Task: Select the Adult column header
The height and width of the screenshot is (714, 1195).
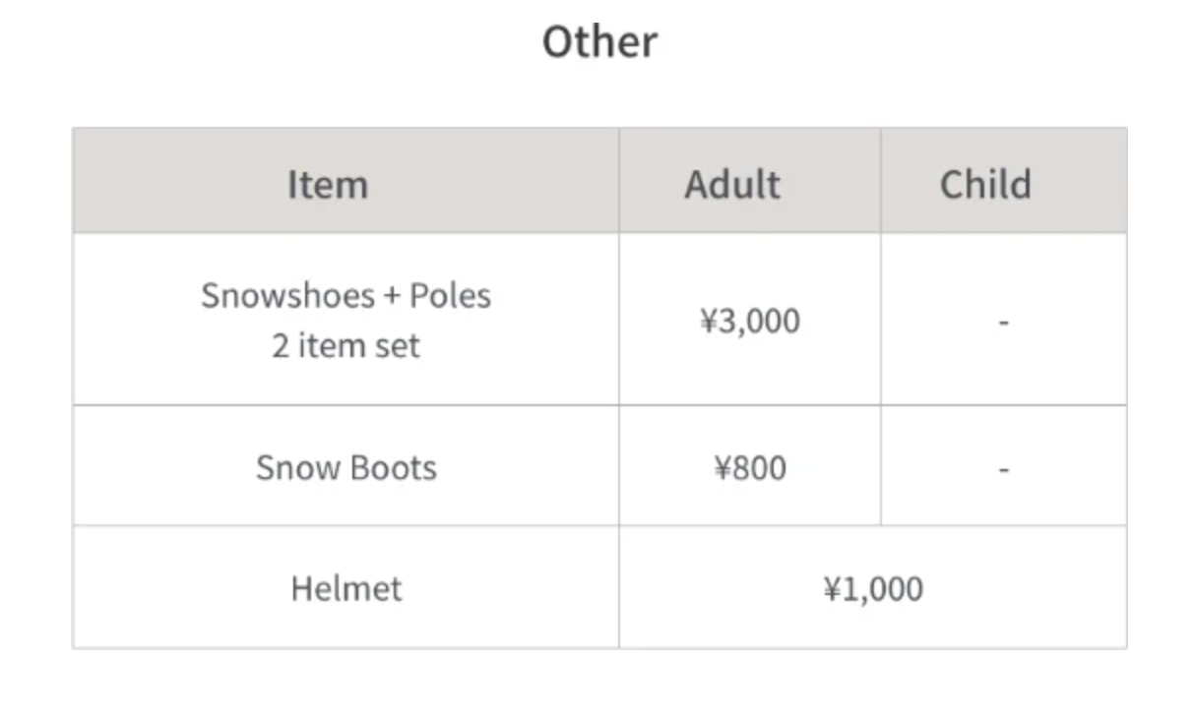Action: [732, 185]
